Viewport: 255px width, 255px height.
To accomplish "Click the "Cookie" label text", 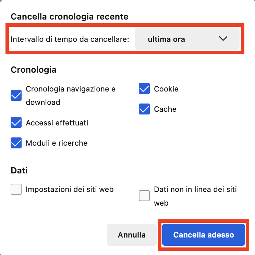I will click(166, 89).
